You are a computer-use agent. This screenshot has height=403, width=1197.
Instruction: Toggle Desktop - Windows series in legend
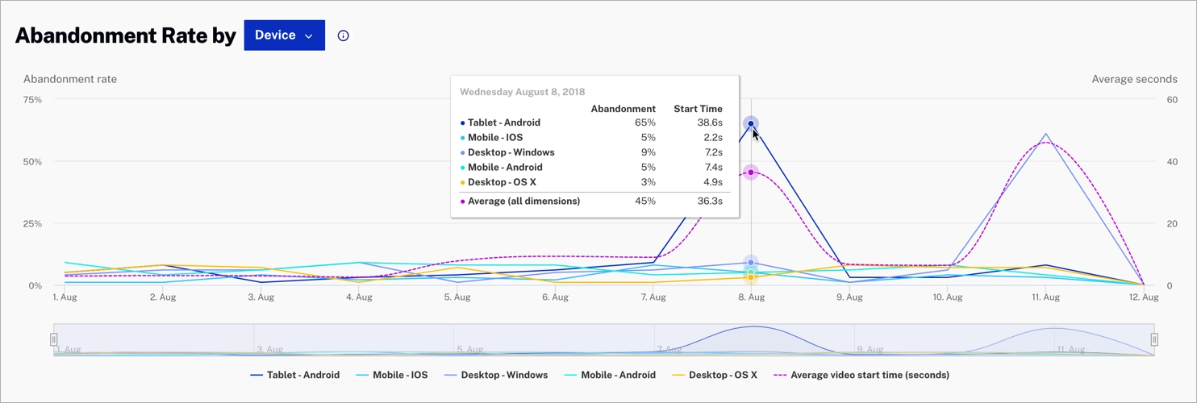[495, 375]
